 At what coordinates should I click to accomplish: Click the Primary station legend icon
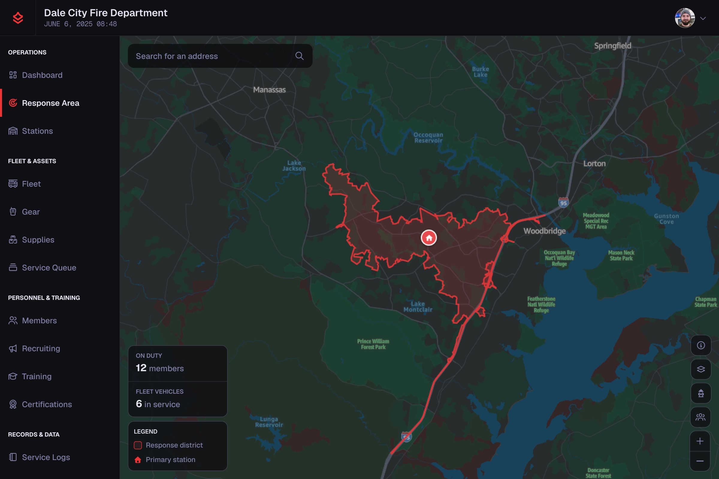(138, 460)
